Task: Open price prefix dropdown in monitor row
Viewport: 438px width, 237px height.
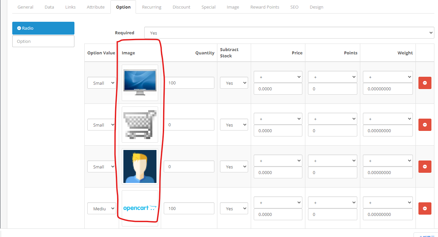Action: [x=278, y=77]
